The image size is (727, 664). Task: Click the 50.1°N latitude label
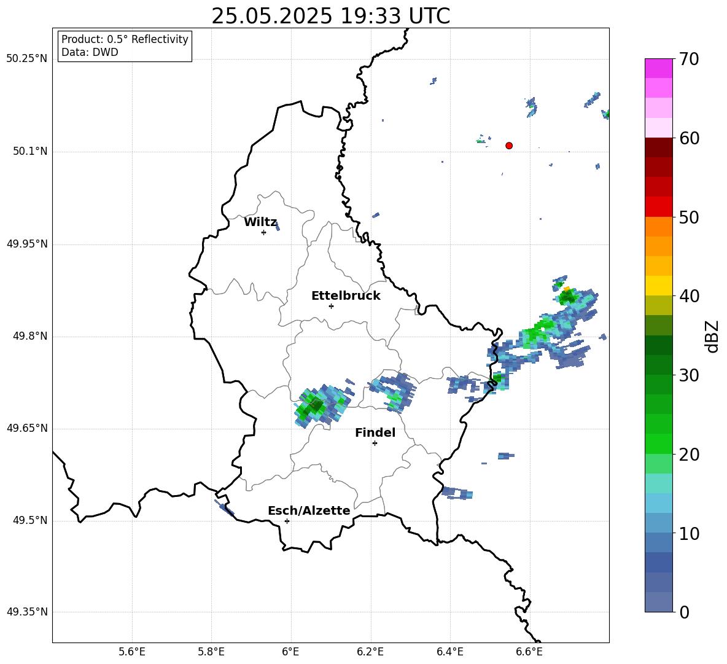coord(30,152)
